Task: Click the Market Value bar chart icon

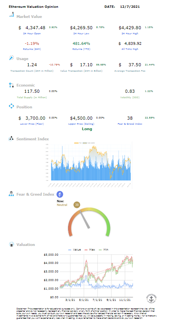Action: click(12, 14)
